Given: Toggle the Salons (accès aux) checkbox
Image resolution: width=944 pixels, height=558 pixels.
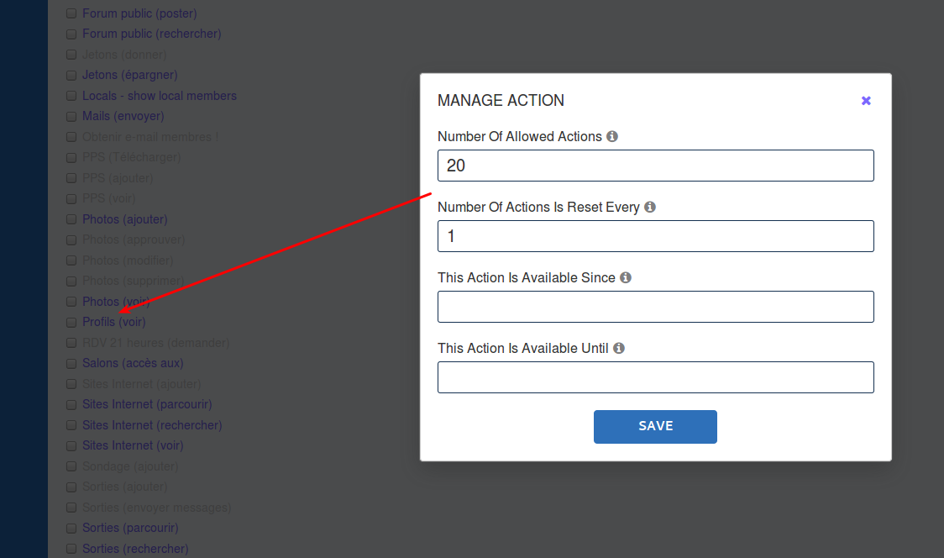Looking at the screenshot, I should 71,364.
